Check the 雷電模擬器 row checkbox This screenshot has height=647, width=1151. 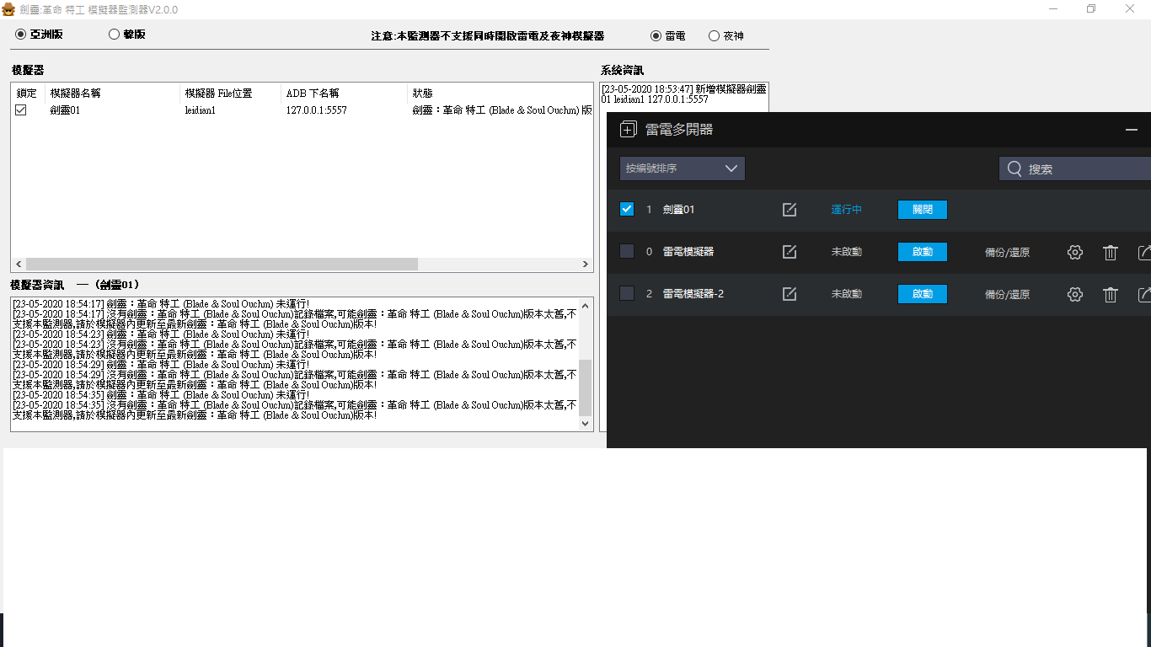[627, 251]
